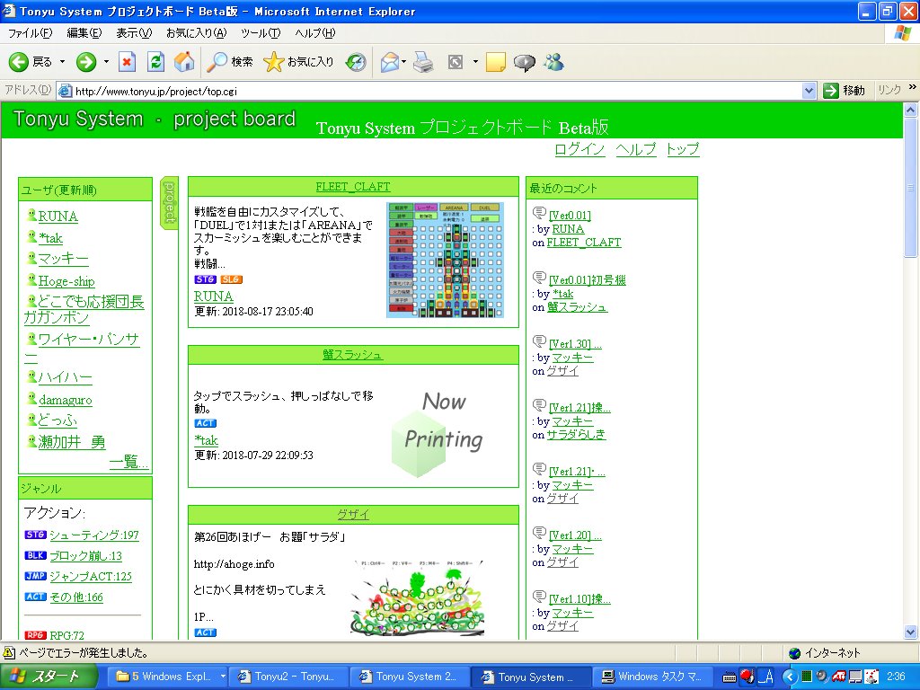The image size is (920, 690).
Task: Click the ACT icon below 蟹スラッシュ description
Action: [x=206, y=422]
